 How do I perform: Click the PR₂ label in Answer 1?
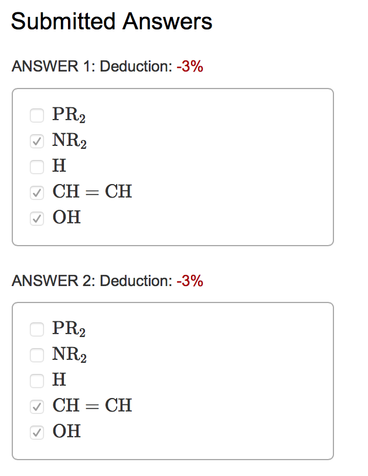click(69, 115)
